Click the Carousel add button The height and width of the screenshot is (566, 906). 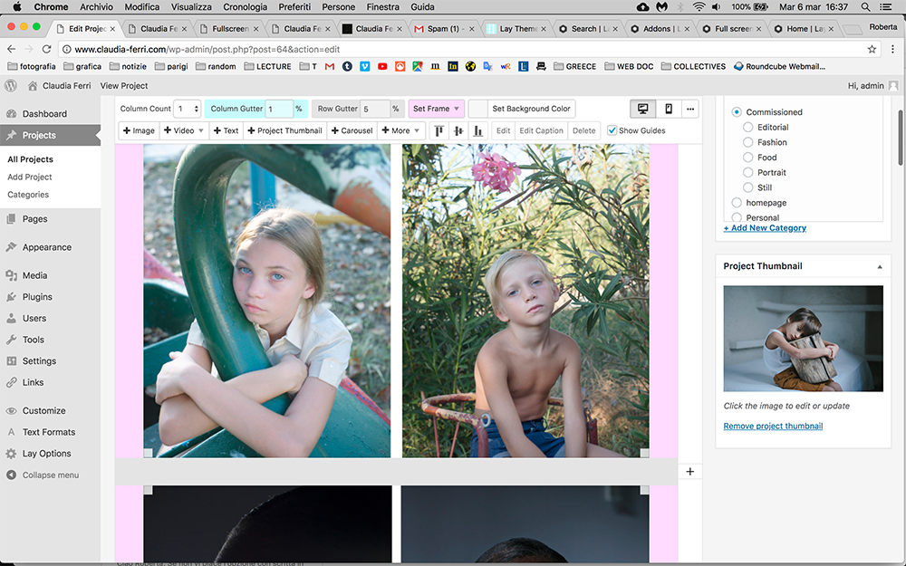pos(352,130)
